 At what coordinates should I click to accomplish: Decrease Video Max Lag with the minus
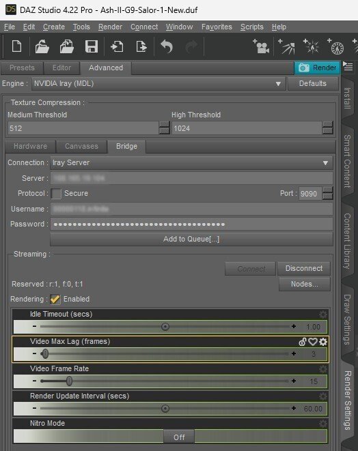35,353
